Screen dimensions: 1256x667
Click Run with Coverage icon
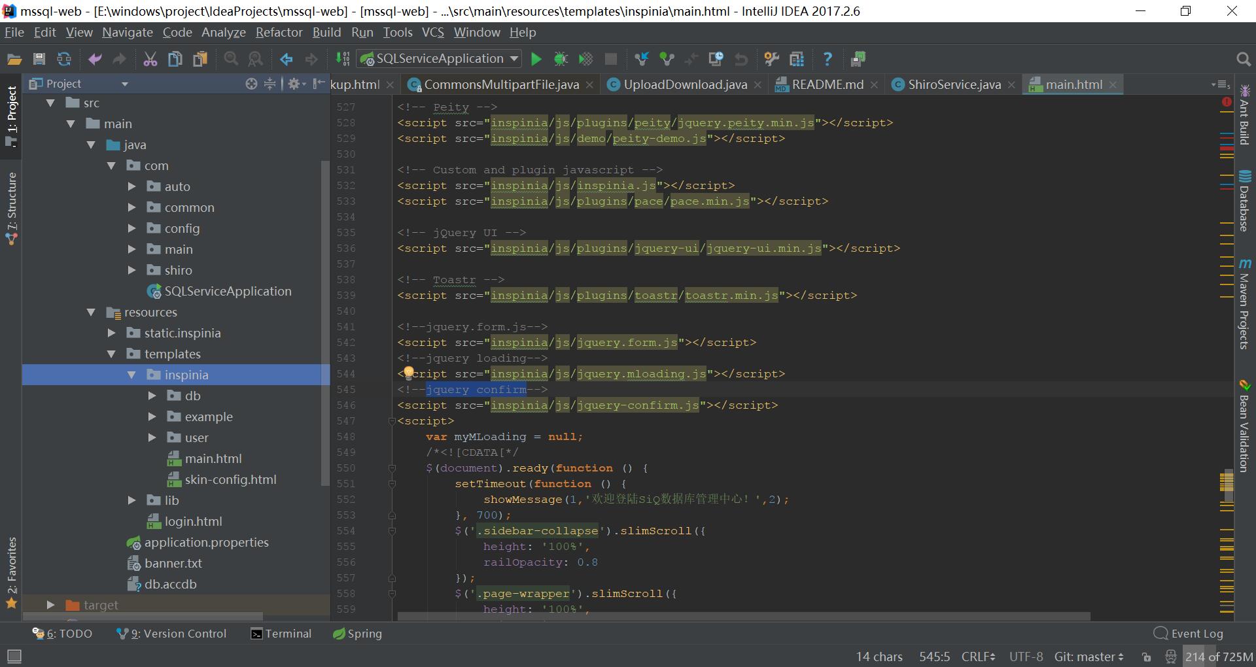(586, 60)
